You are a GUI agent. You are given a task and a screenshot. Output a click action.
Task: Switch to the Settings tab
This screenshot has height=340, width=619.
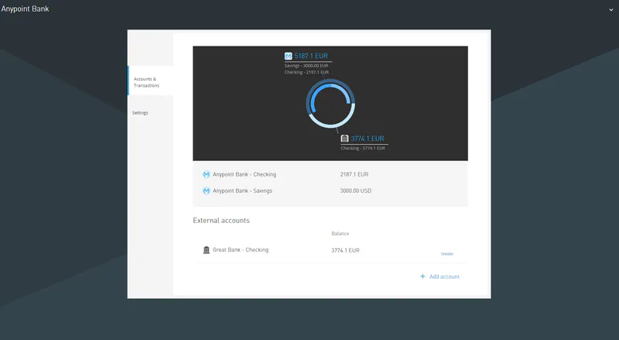click(x=140, y=113)
